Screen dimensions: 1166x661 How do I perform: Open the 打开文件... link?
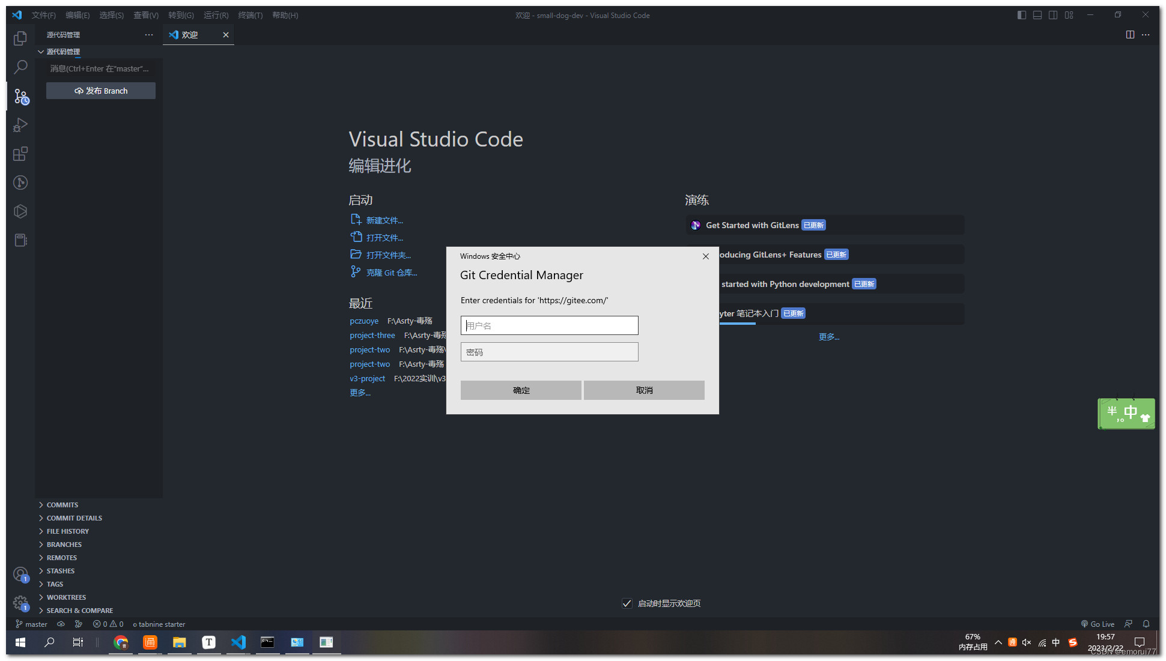click(384, 238)
